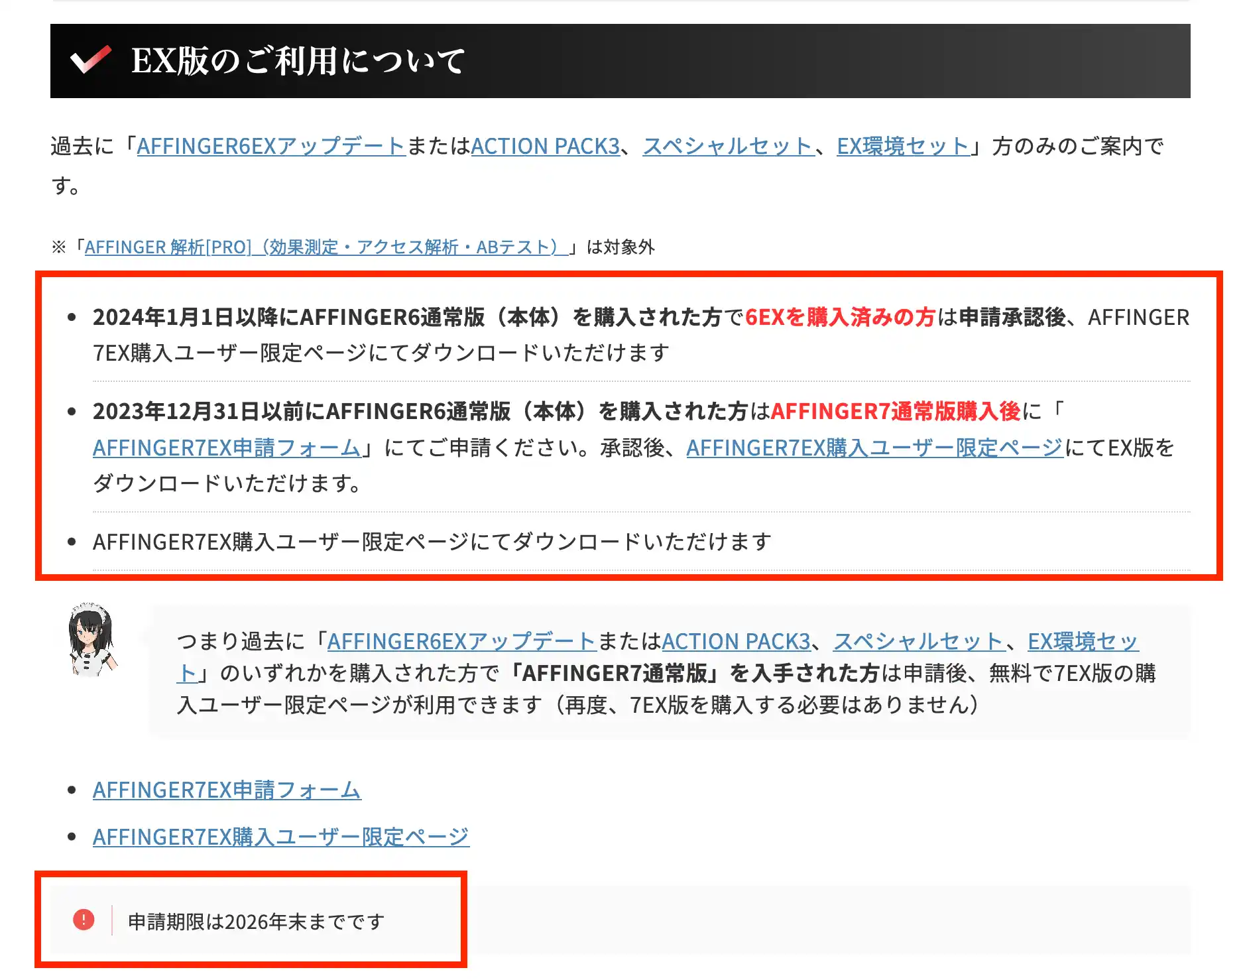The height and width of the screenshot is (980, 1245).
Task: Click the red exclamation warning icon
Action: (84, 920)
